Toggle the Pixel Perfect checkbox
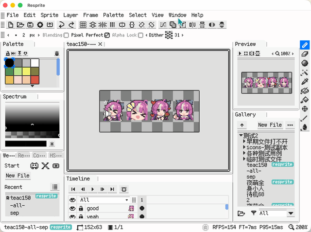The image size is (311, 232). (x=107, y=35)
